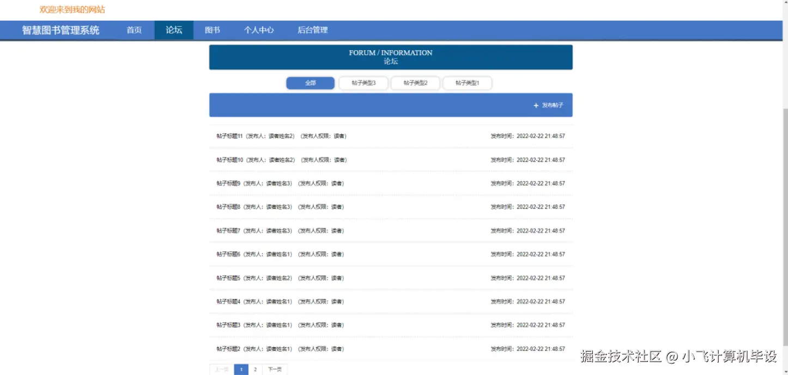Image resolution: width=788 pixels, height=375 pixels.
Task: Switch to the 图书 tab
Action: pyautogui.click(x=212, y=30)
